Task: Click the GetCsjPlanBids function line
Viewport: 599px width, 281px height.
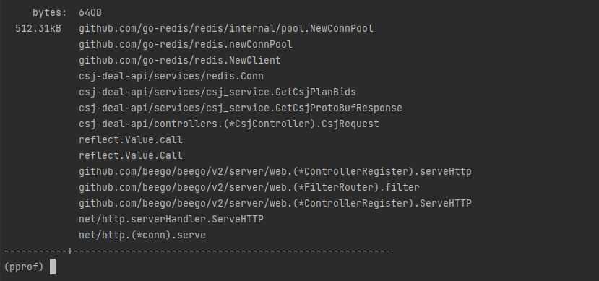Action: 217,92
